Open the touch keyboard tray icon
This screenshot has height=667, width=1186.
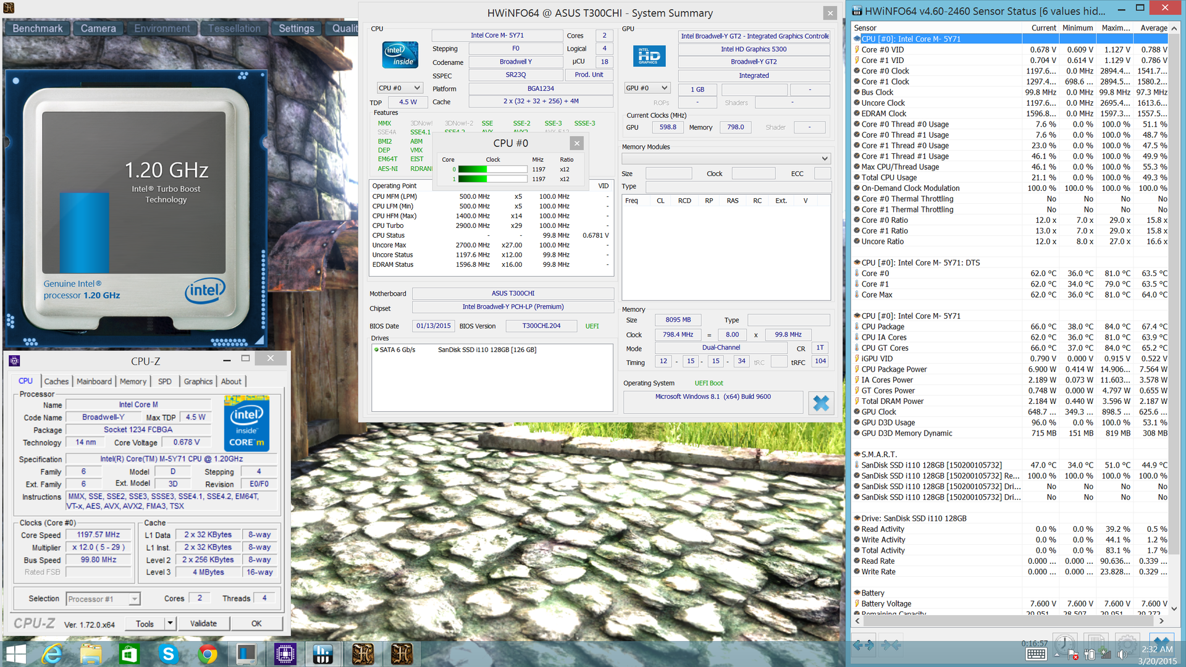1036,655
